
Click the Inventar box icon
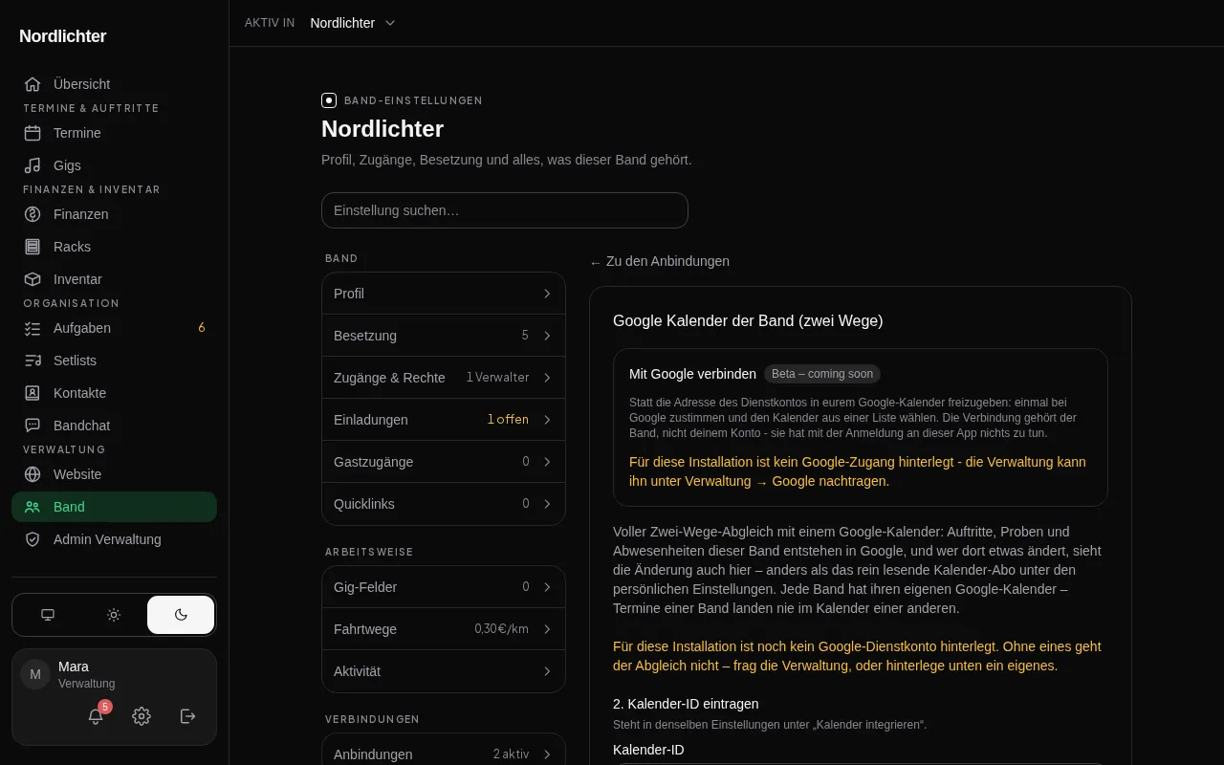[33, 279]
